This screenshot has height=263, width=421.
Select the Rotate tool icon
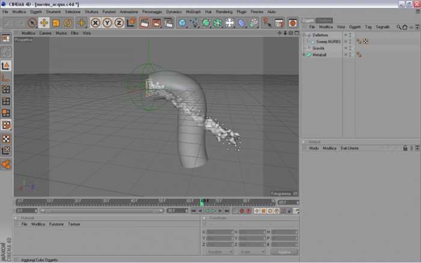pyautogui.click(x=67, y=23)
